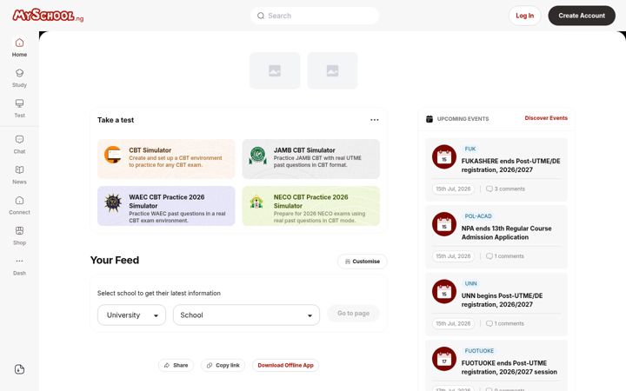Focus the Search input field
626x391 pixels.
pos(315,16)
